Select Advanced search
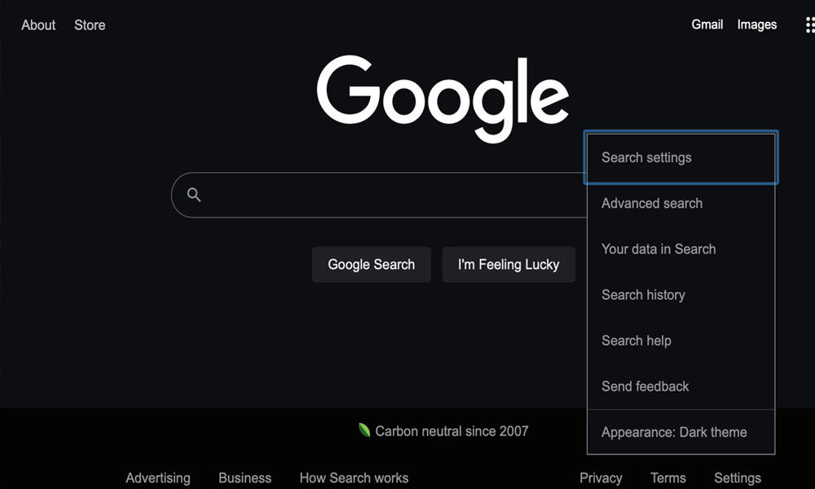Screen dimensions: 815x489 [x=651, y=203]
